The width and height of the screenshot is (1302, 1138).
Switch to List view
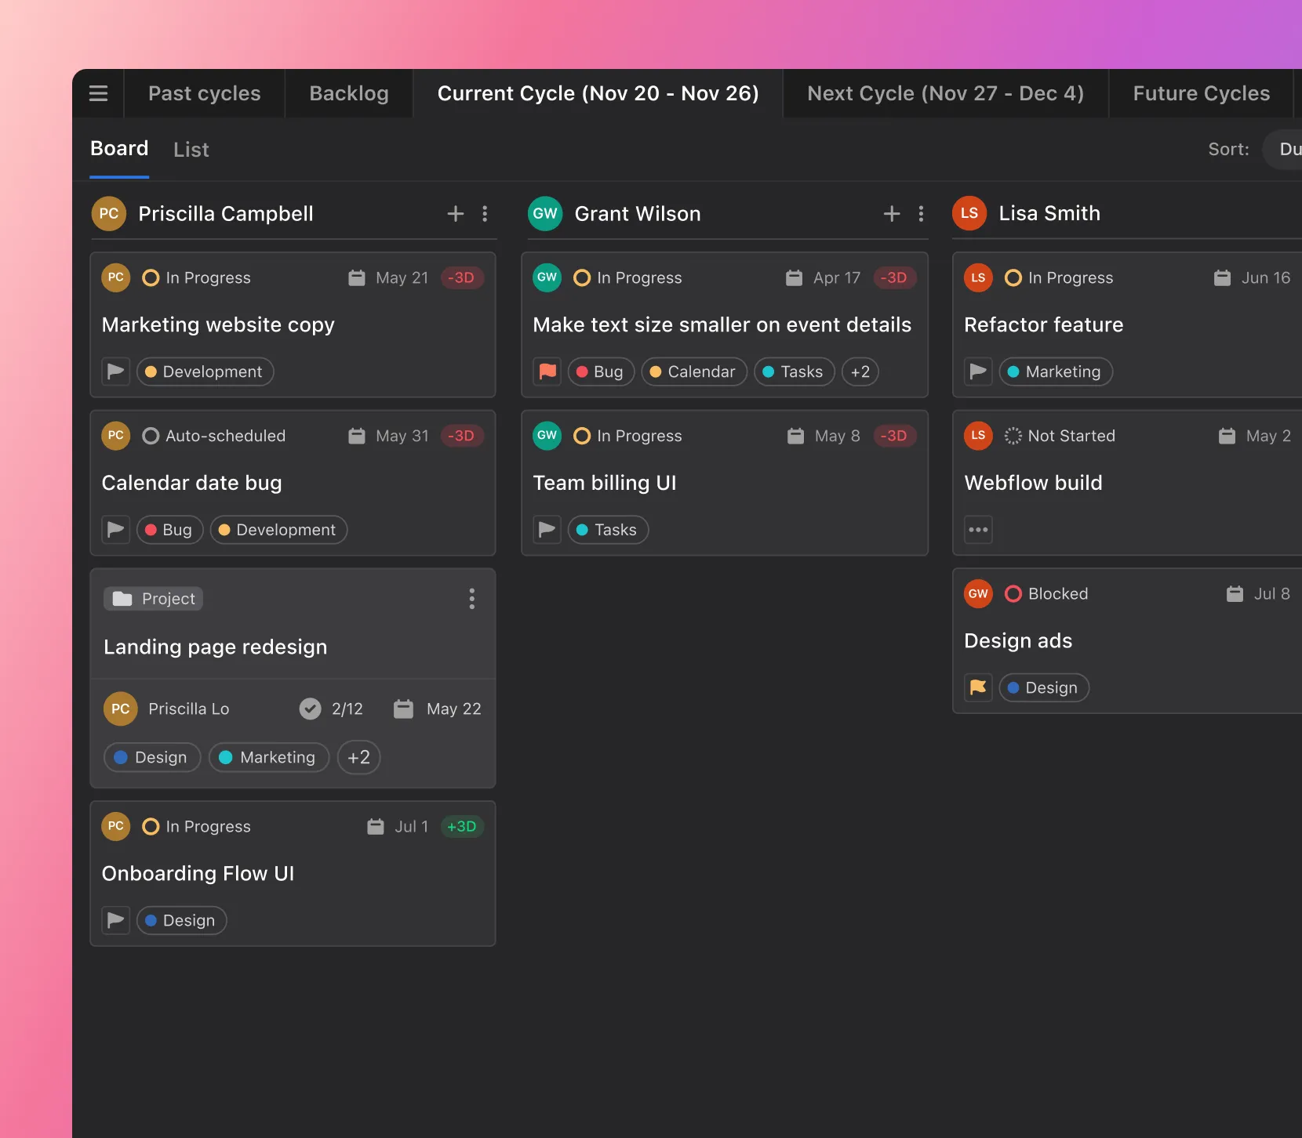[191, 149]
